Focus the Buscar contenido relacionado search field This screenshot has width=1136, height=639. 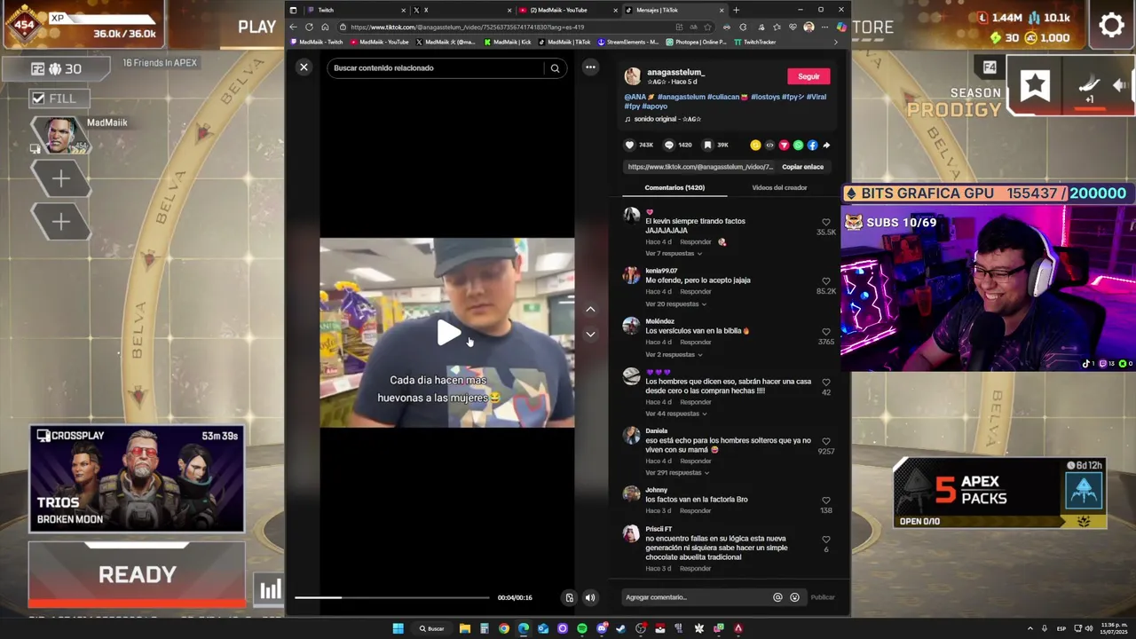coord(437,68)
